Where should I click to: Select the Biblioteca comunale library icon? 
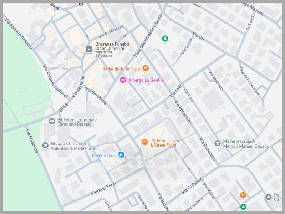click(x=52, y=122)
